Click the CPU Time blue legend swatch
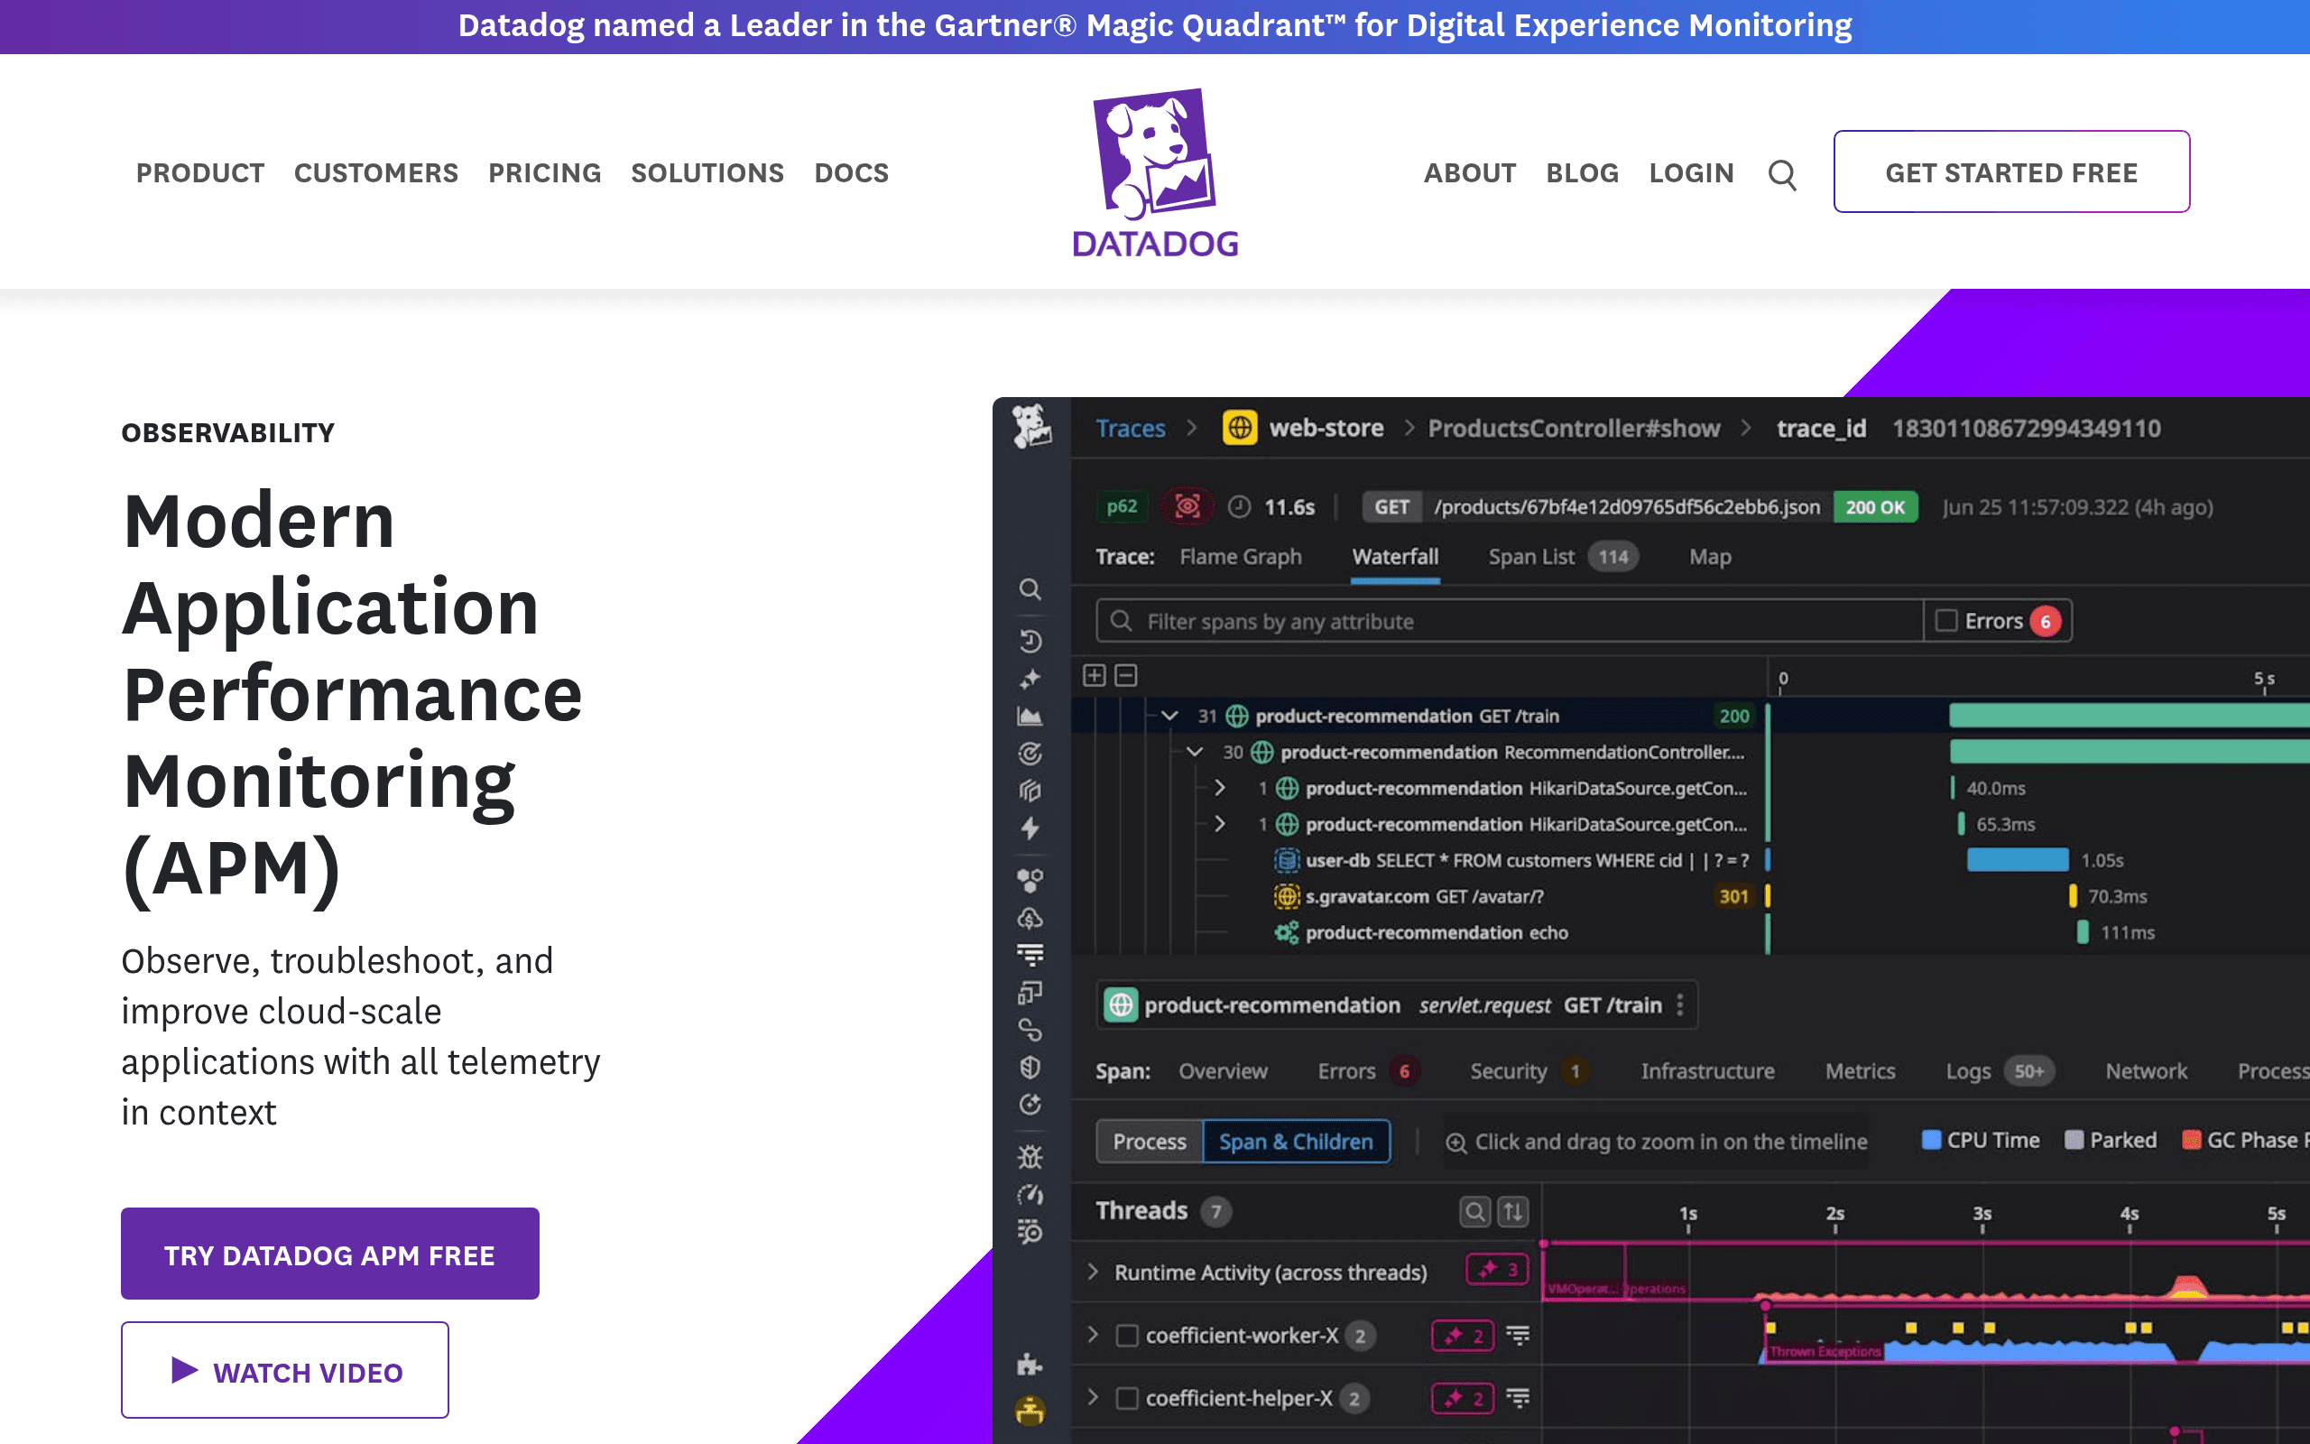Viewport: 2310px width, 1444px height. tap(1930, 1139)
